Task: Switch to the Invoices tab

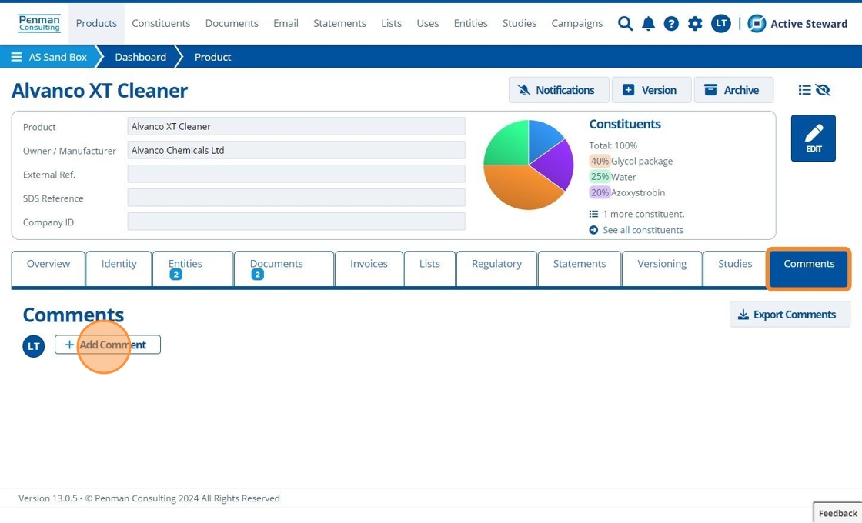Action: point(369,268)
